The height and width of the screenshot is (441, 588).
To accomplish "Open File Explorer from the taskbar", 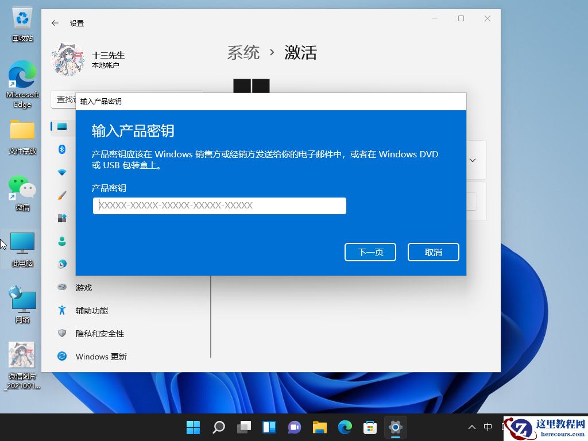I will click(x=319, y=427).
